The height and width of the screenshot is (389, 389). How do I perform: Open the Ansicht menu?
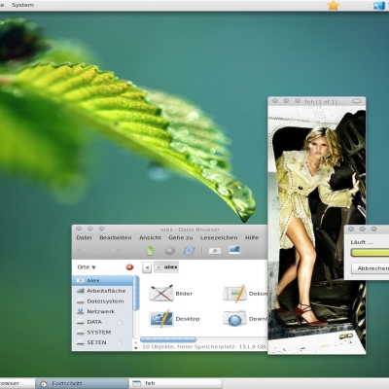coord(150,237)
